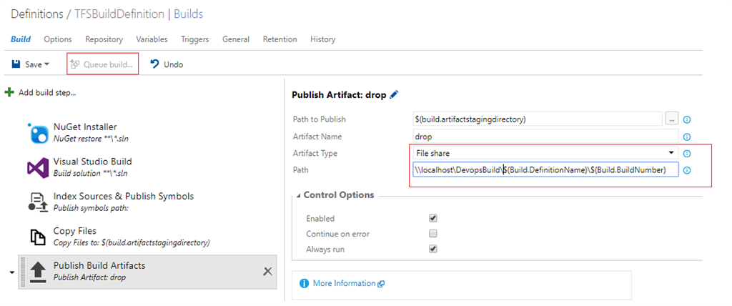The image size is (732, 306).
Task: Click the pencil icon to rename Publish Artifact
Action: 394,94
